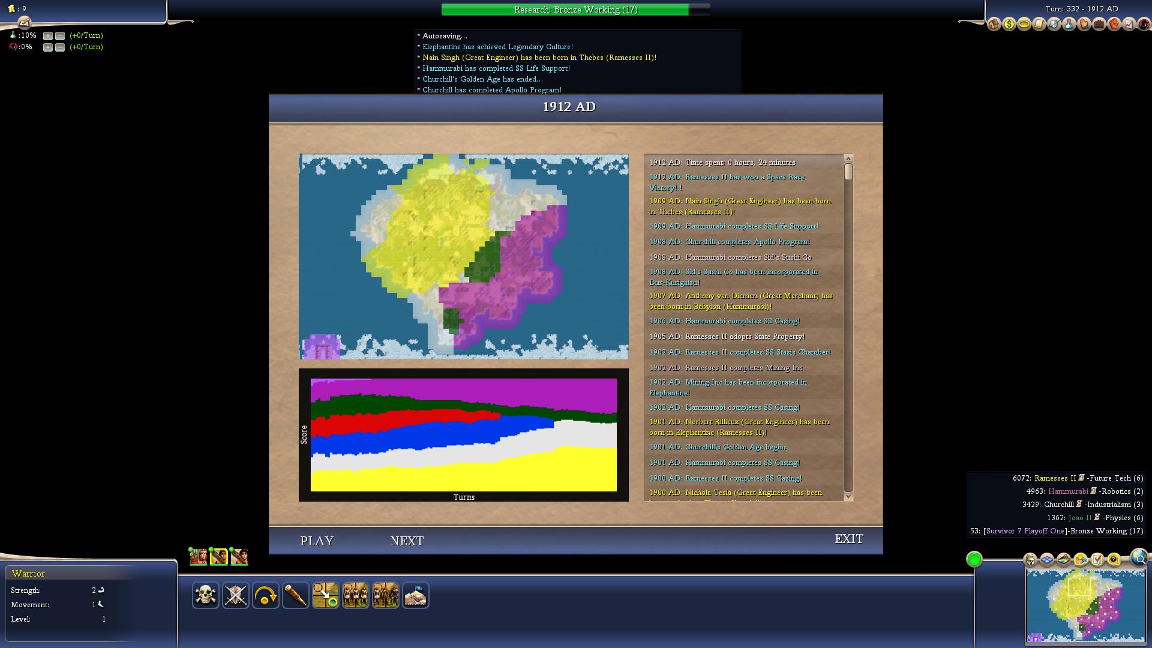The image size is (1152, 648).
Task: Click the skull delete unit action
Action: tap(206, 595)
